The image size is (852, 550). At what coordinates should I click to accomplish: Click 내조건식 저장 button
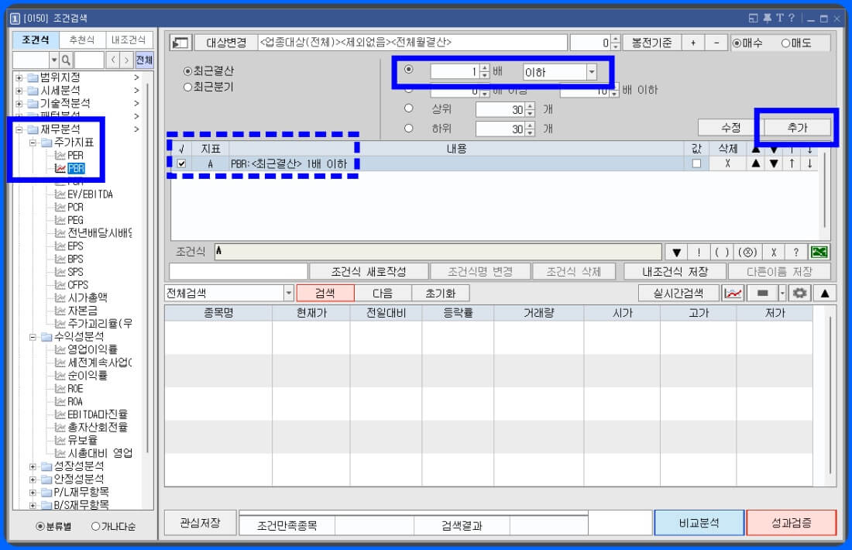675,272
